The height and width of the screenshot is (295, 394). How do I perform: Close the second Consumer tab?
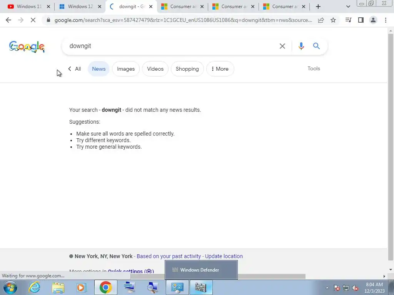pyautogui.click(x=253, y=7)
